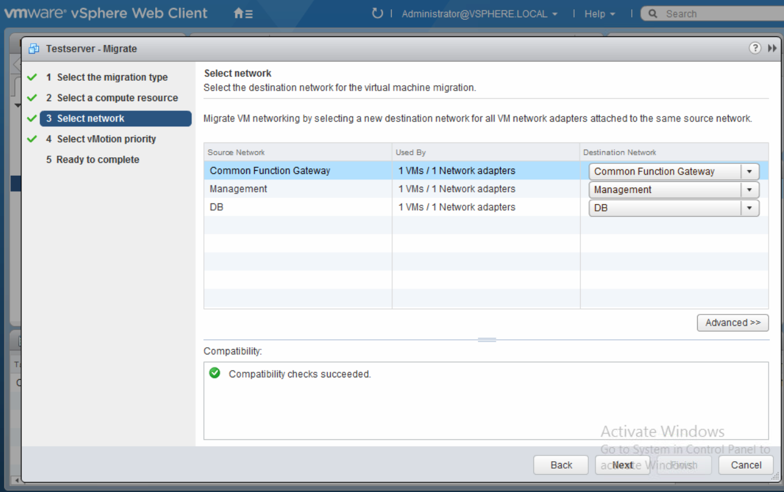Click the search magnifier icon
Screen dimensions: 784x492
653,14
